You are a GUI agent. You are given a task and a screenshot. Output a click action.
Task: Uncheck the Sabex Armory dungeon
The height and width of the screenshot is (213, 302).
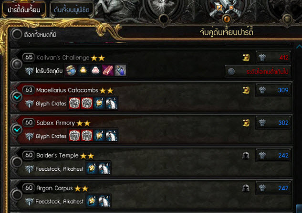point(17,129)
